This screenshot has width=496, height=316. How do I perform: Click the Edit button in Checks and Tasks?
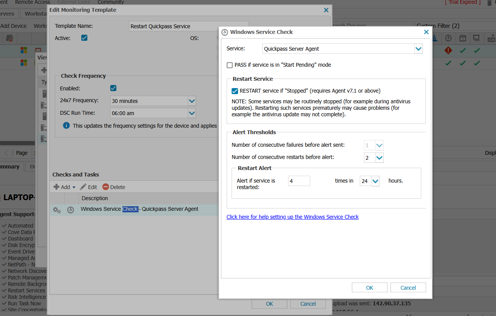[89, 187]
